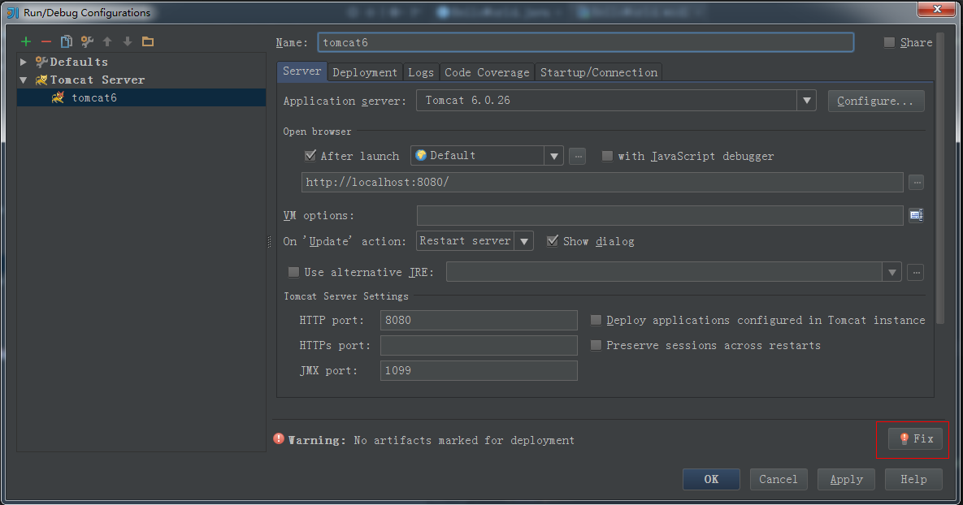Collapse the Tomcat Server tree node
This screenshot has width=963, height=505.
[24, 80]
